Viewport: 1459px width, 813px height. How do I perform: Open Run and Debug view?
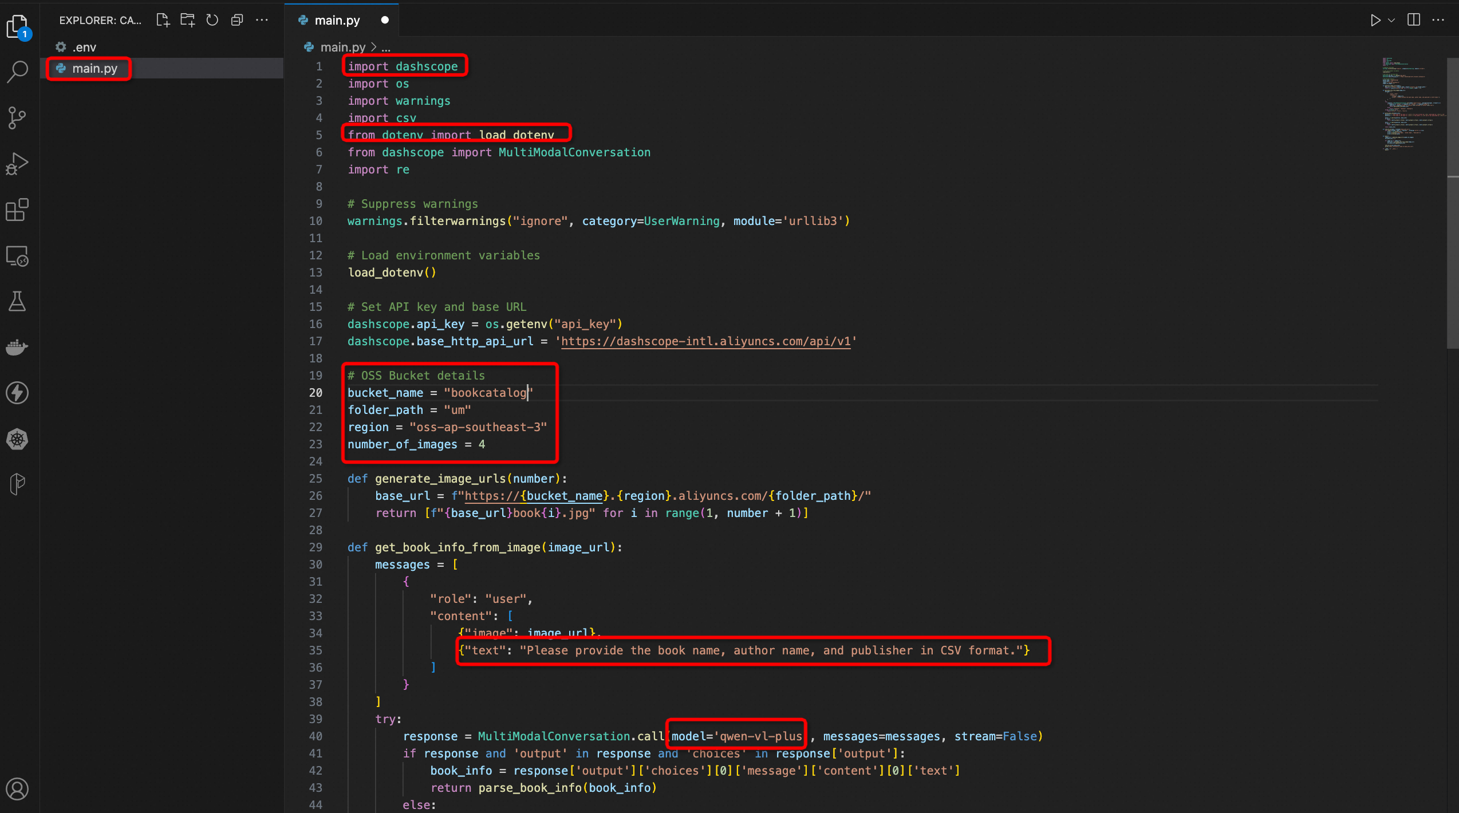point(17,164)
